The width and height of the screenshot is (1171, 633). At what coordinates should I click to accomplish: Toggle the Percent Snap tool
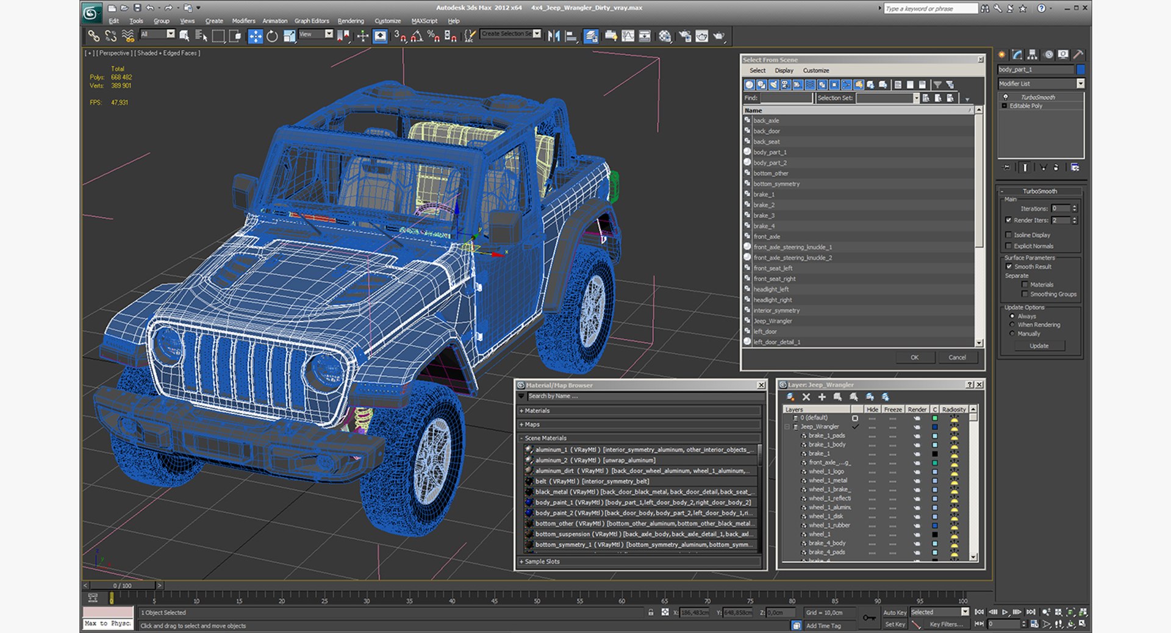(x=434, y=37)
